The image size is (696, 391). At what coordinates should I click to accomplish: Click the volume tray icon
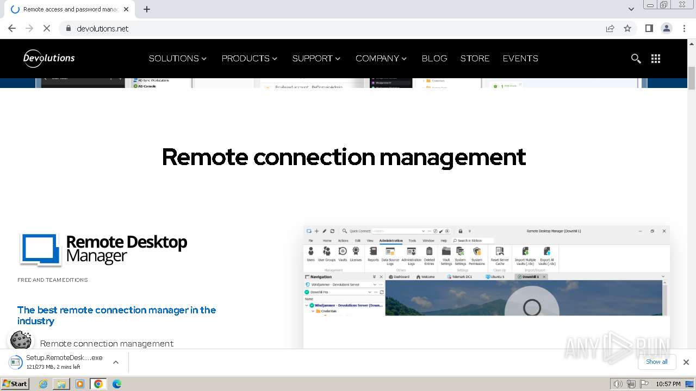[x=618, y=384]
